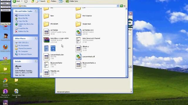Collapse the Details panel
Viewport: 188px width, 105px height.
[x=36, y=61]
